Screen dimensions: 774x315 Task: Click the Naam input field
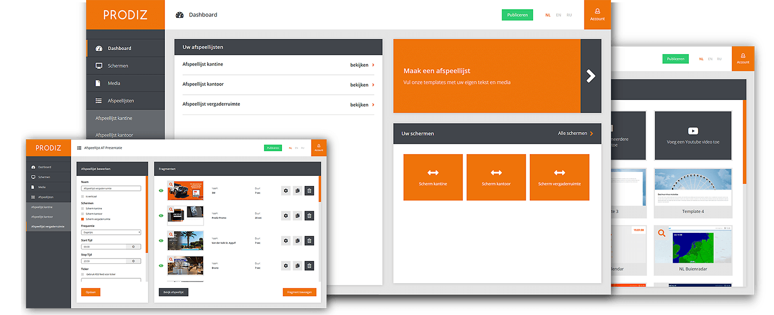point(111,188)
